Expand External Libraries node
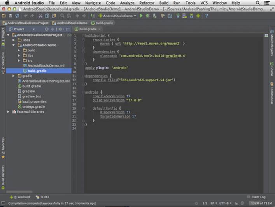275x207 pixels. click(x=8, y=112)
